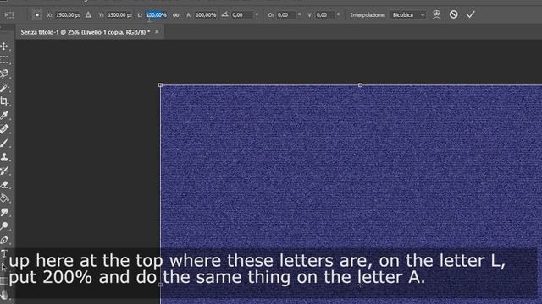
Task: Select the Rectangular Marquee tool
Action: point(4,60)
